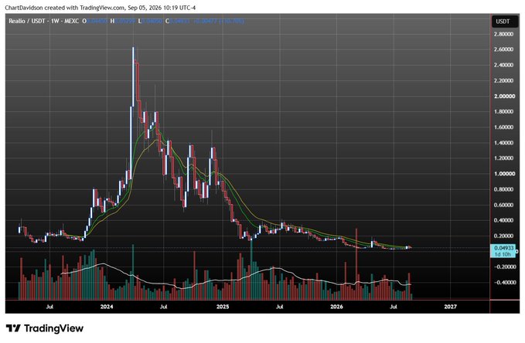Click the 2.60000 price axis label
The image size is (525, 343).
[x=503, y=49]
